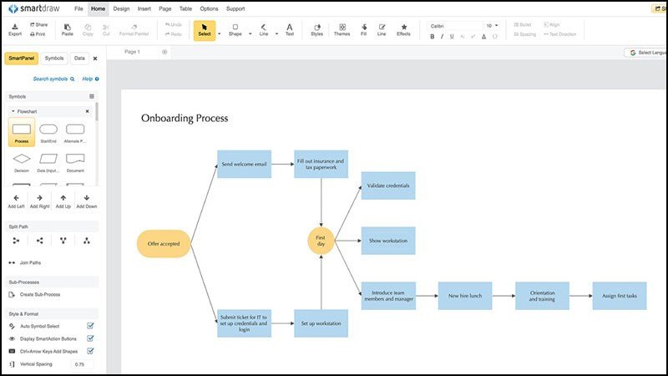Toggle bold text formatting
Screen dimensions: 668x376
(433, 37)
